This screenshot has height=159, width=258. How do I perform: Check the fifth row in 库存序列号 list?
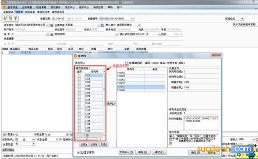click(79, 89)
